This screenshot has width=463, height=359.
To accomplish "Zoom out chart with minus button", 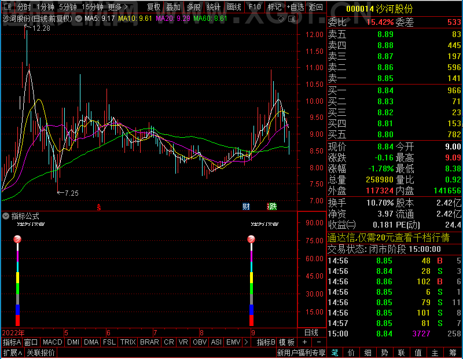I will (x=319, y=342).
